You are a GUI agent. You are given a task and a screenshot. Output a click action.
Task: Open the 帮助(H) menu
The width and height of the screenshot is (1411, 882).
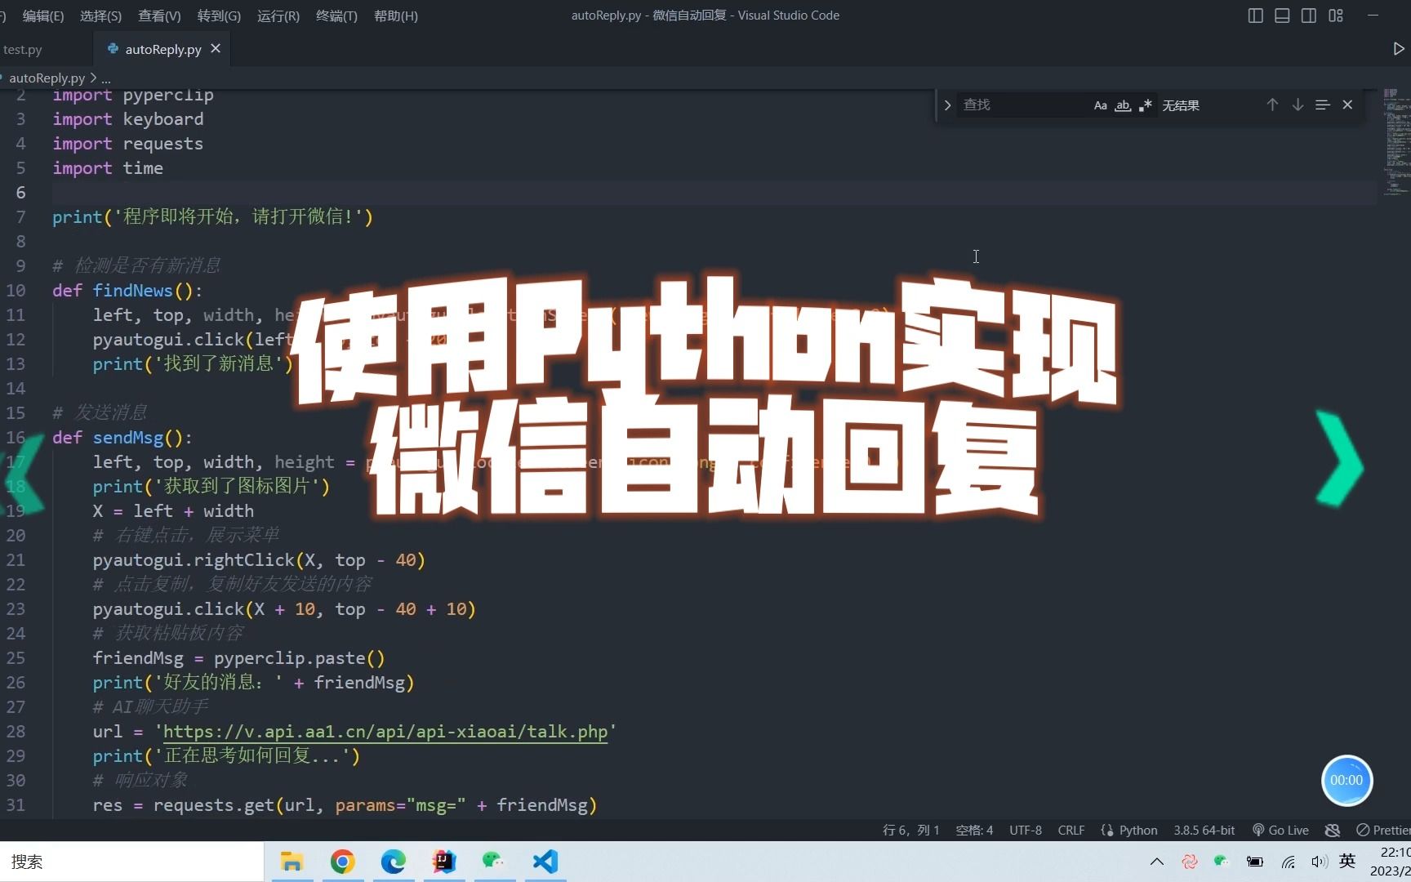pyautogui.click(x=396, y=16)
